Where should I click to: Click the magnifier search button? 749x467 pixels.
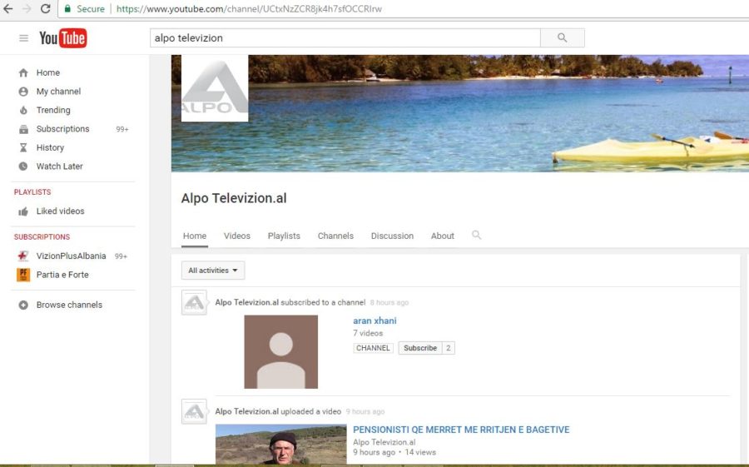tap(563, 37)
